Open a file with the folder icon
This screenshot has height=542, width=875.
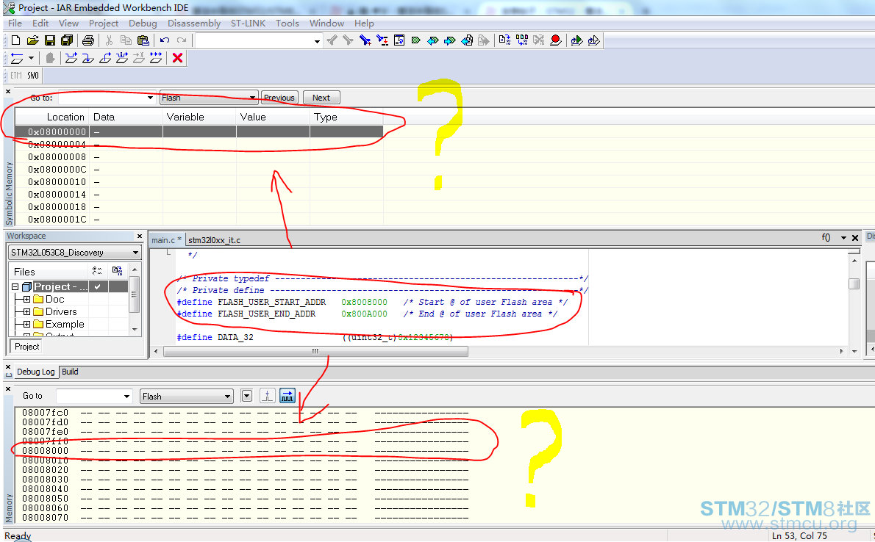tap(33, 40)
